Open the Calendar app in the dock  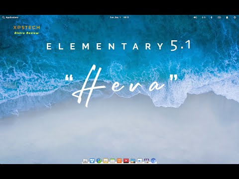click(113, 161)
